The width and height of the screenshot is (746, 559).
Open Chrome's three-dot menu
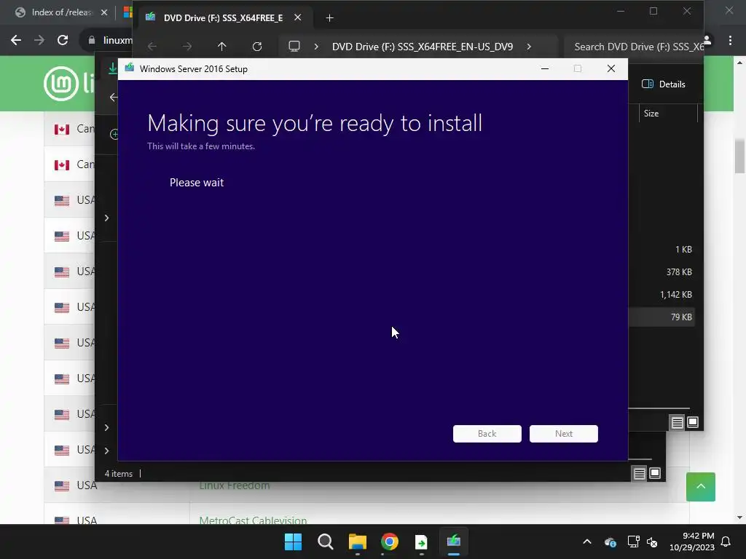[x=730, y=41]
